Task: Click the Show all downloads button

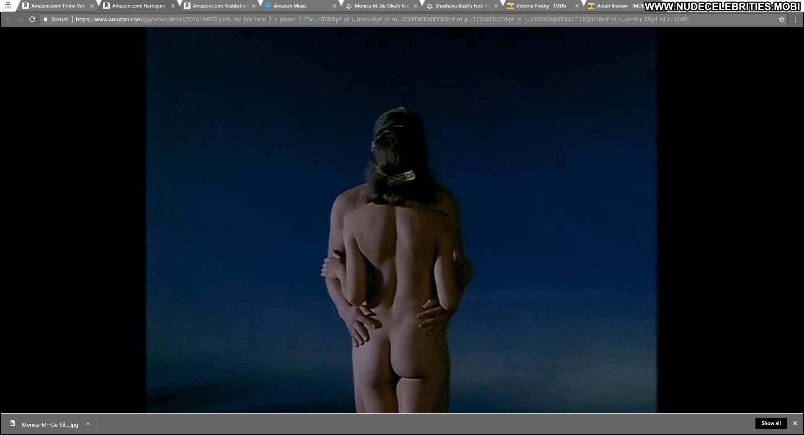Action: [x=771, y=423]
